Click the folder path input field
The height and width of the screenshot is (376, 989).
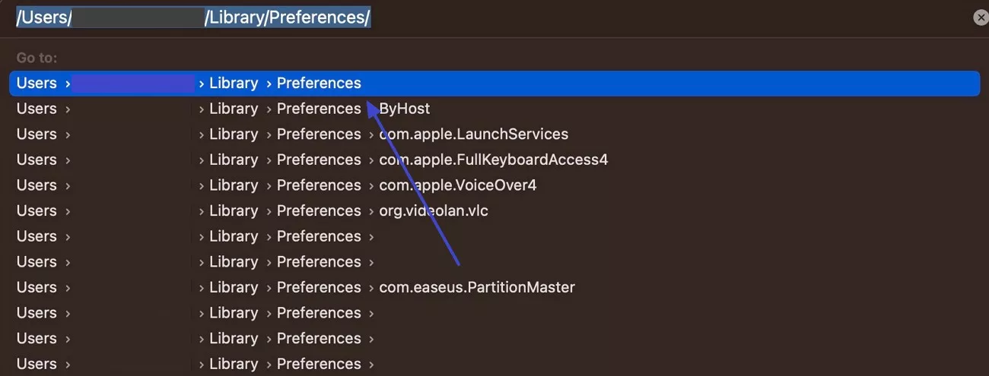(x=487, y=17)
